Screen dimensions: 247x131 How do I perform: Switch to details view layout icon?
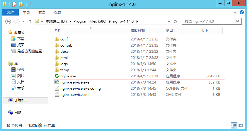[x=234, y=125]
